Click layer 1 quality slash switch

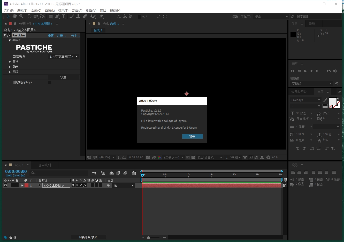click(x=81, y=185)
